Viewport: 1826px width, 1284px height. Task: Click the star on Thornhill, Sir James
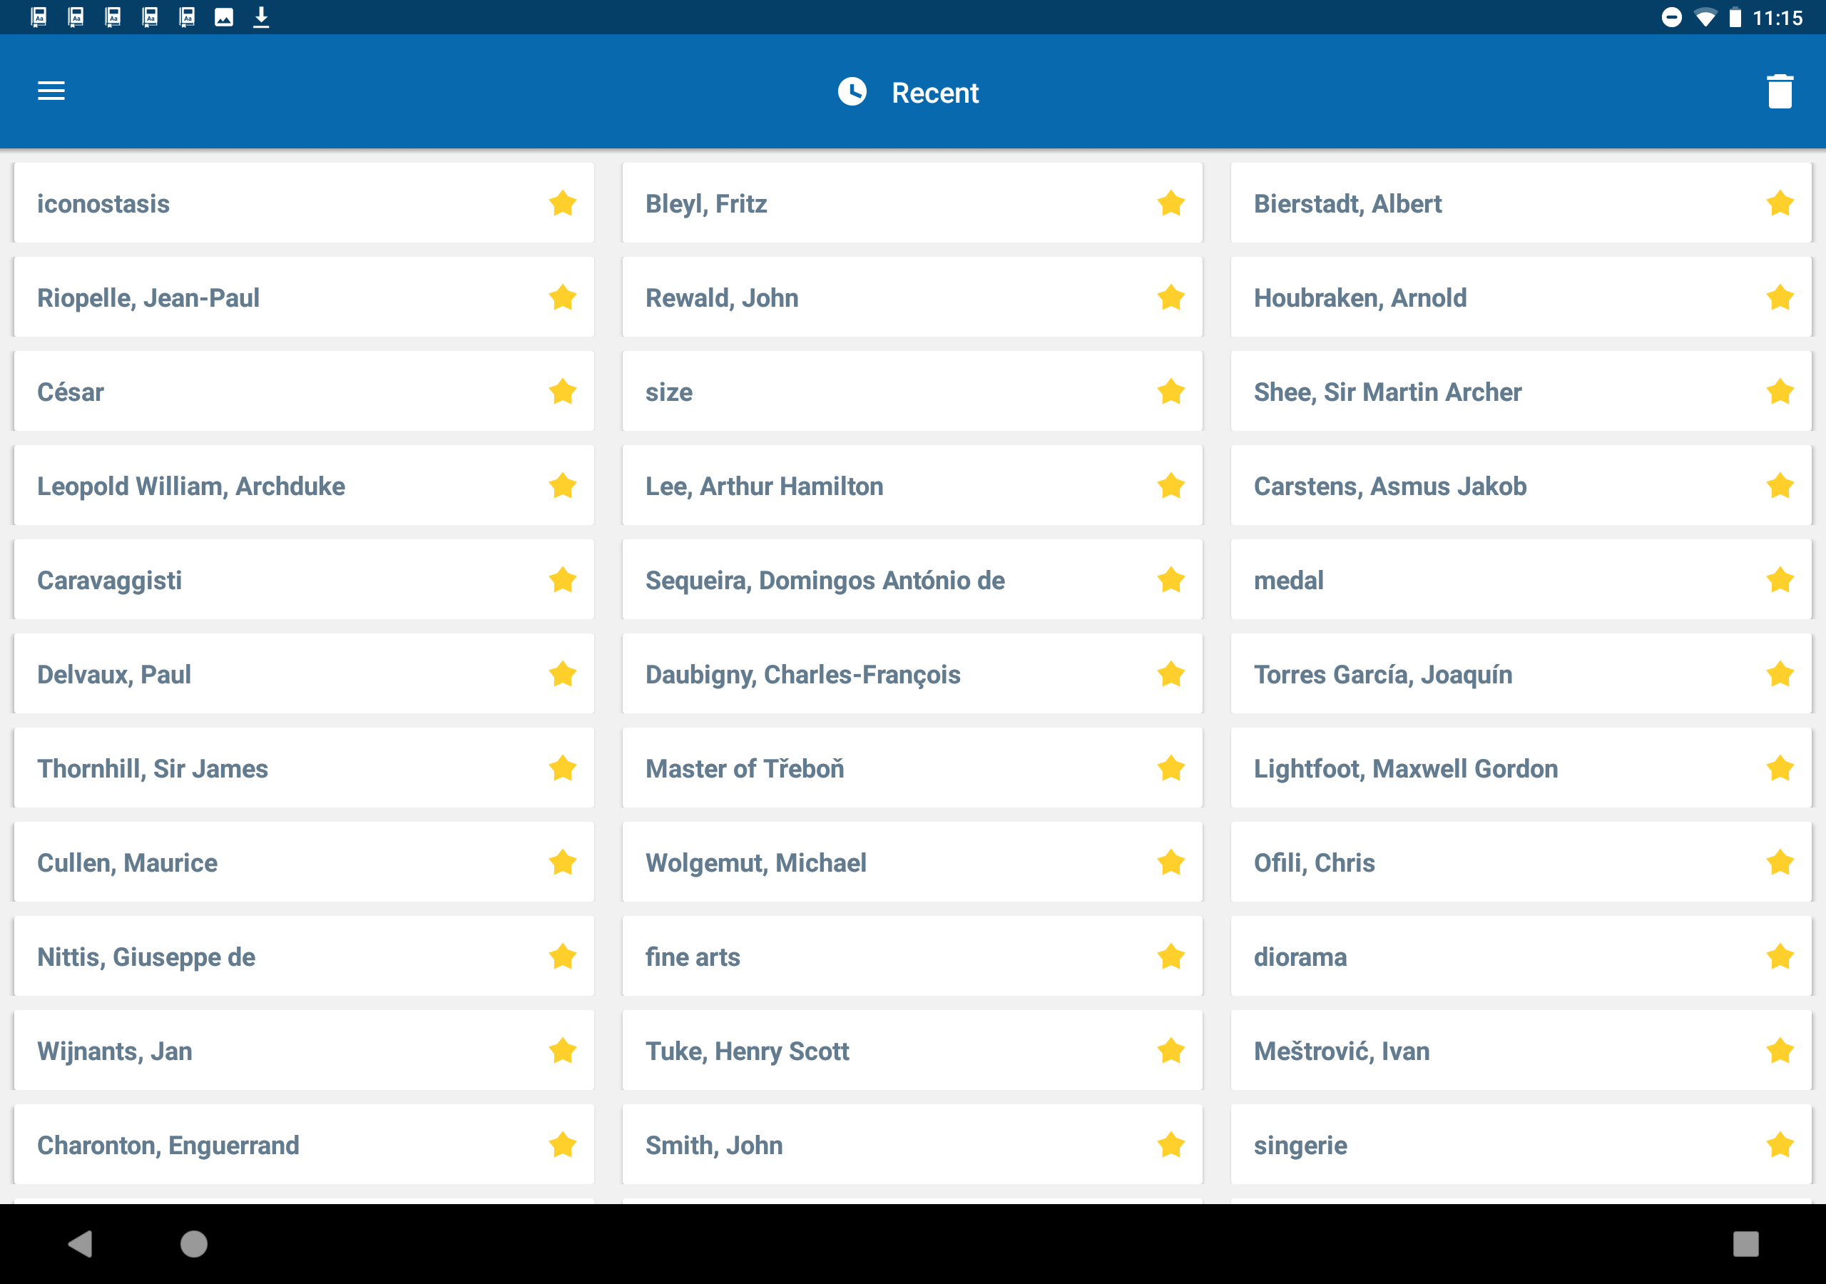point(562,768)
